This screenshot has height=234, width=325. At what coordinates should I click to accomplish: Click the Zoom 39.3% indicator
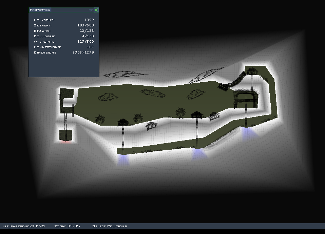(x=67, y=226)
